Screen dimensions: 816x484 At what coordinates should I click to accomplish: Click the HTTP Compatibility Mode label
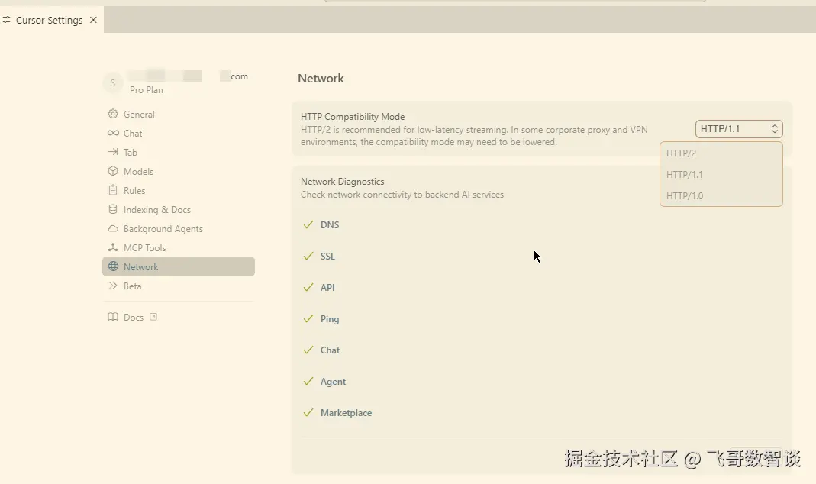[353, 117]
